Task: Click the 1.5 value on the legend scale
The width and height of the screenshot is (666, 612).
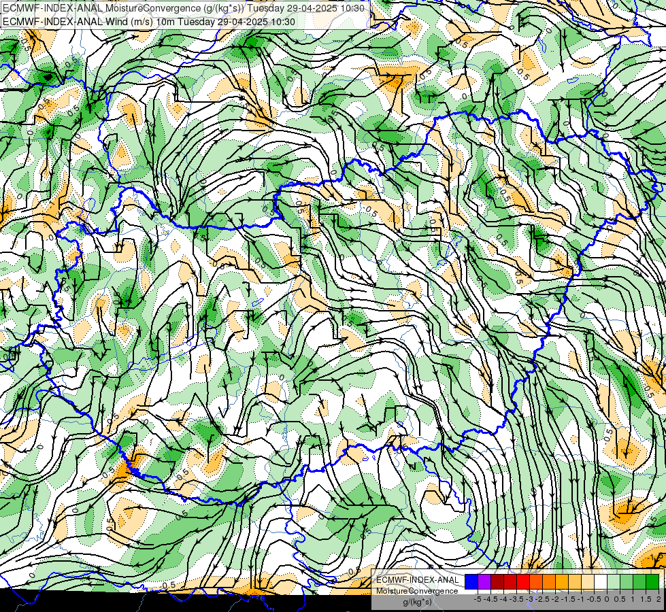Action: coord(646,599)
